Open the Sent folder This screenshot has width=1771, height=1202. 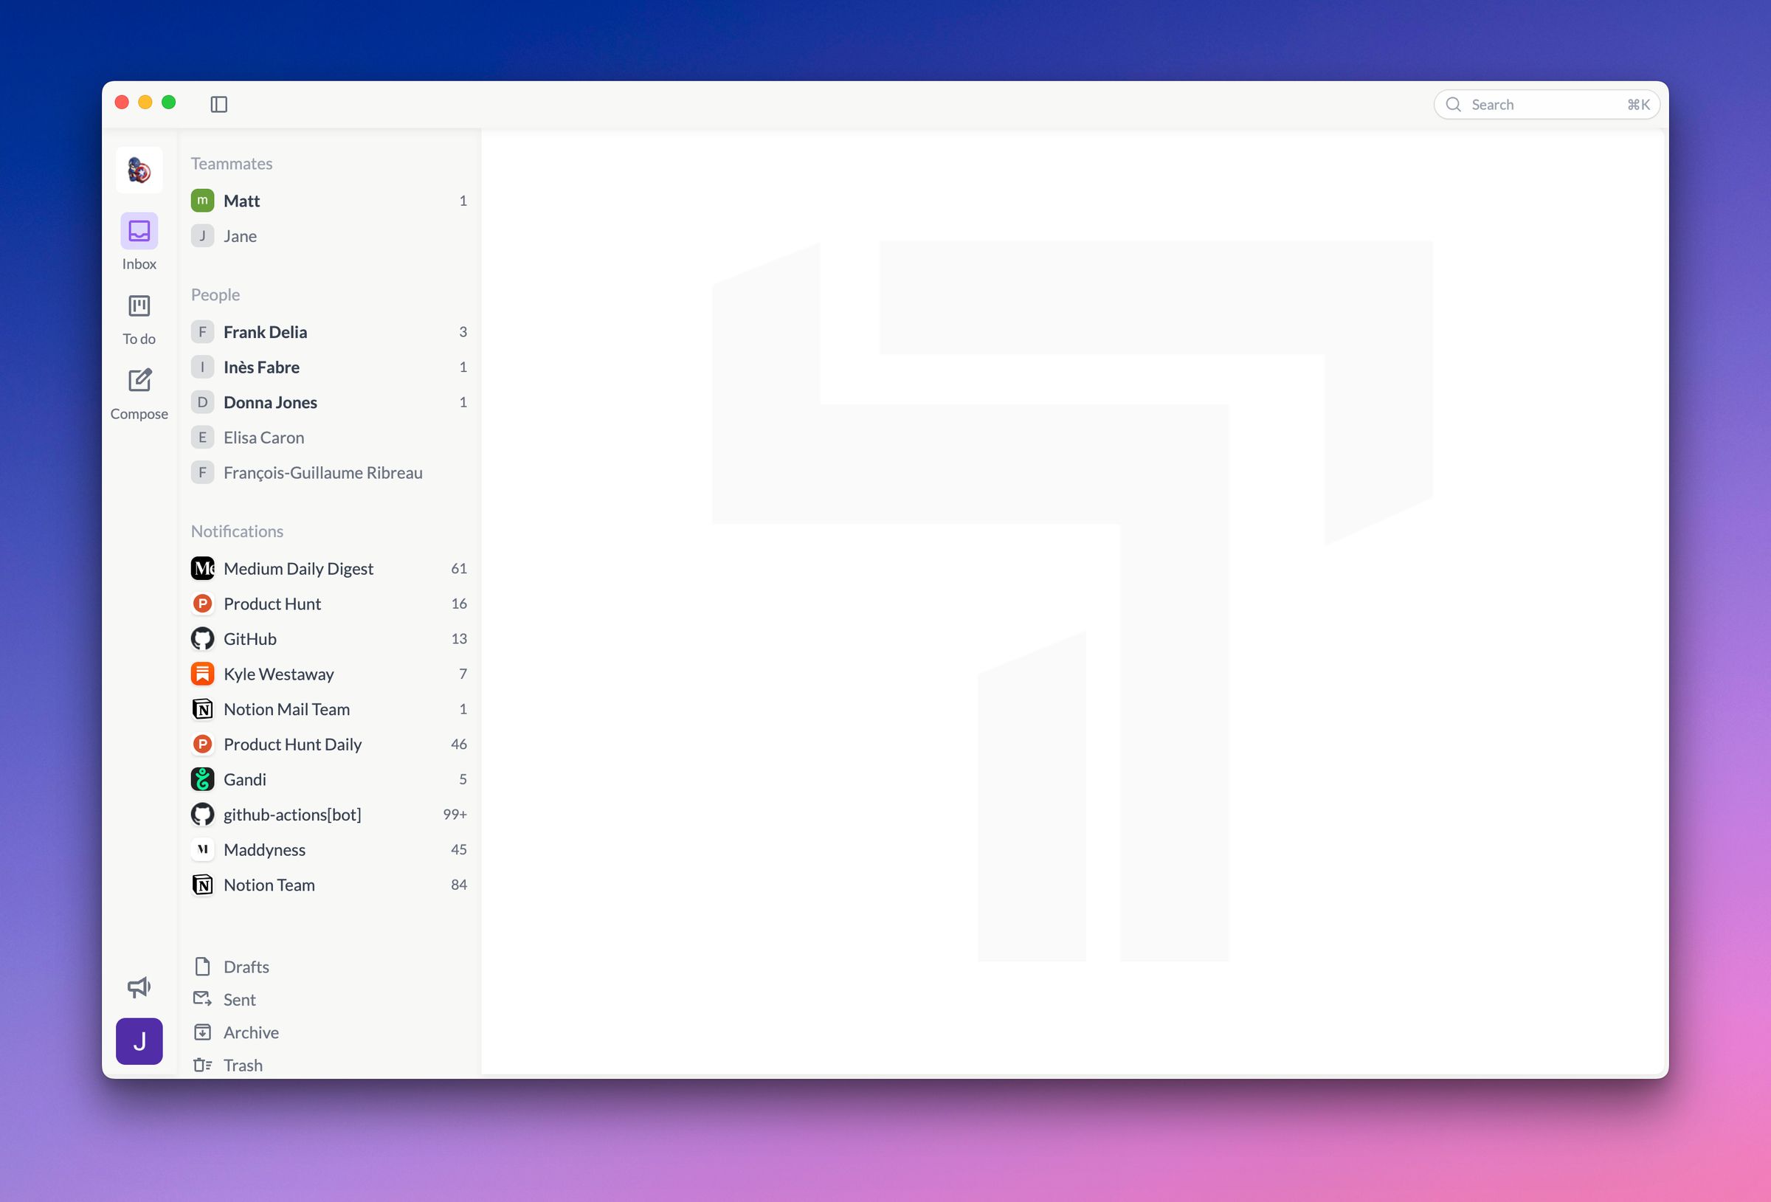pyautogui.click(x=239, y=999)
